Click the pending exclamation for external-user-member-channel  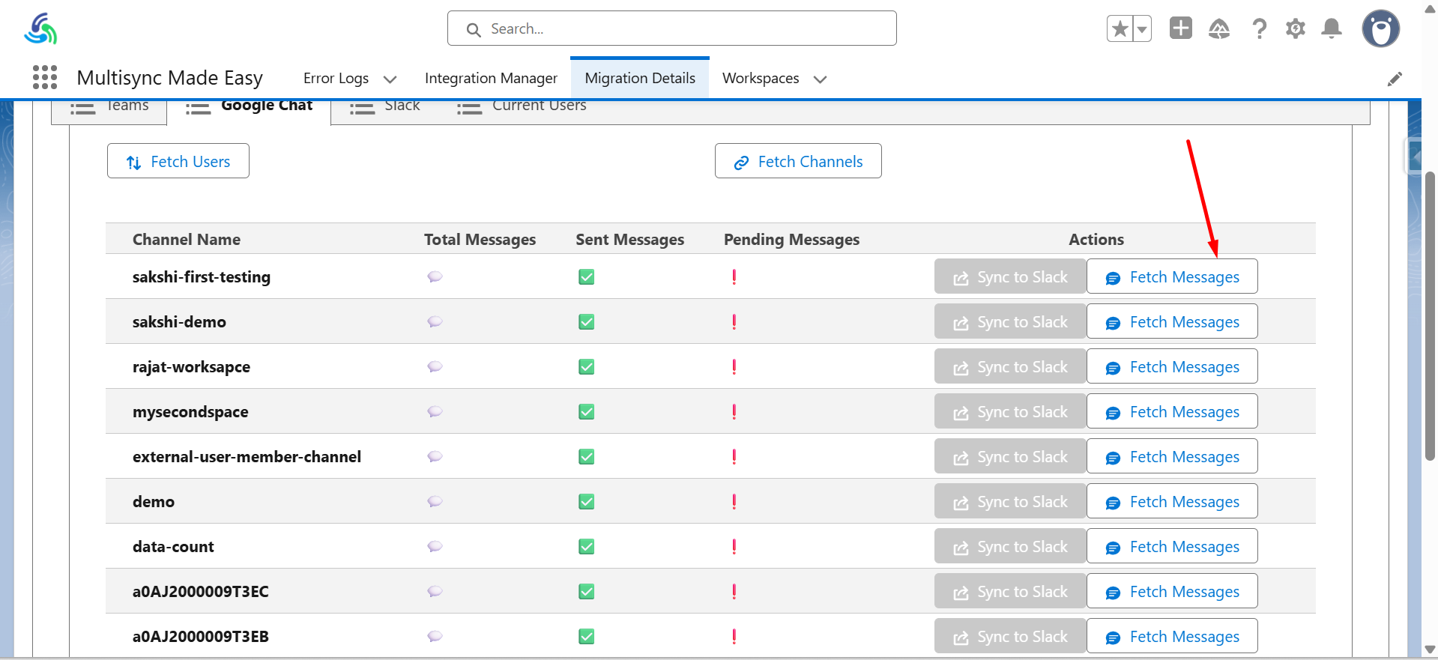coord(734,457)
